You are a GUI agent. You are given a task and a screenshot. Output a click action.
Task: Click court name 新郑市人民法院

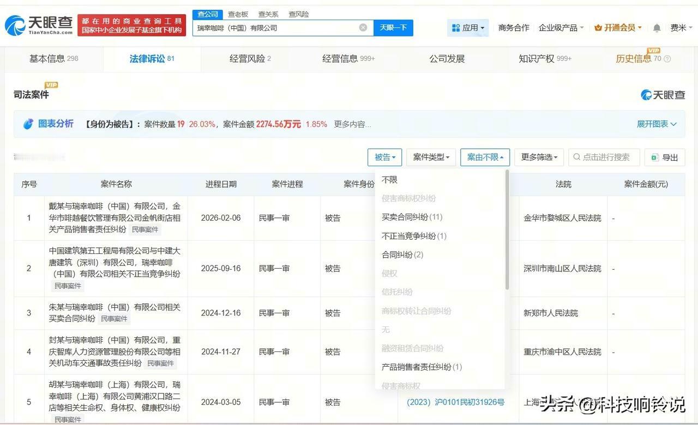pyautogui.click(x=551, y=313)
